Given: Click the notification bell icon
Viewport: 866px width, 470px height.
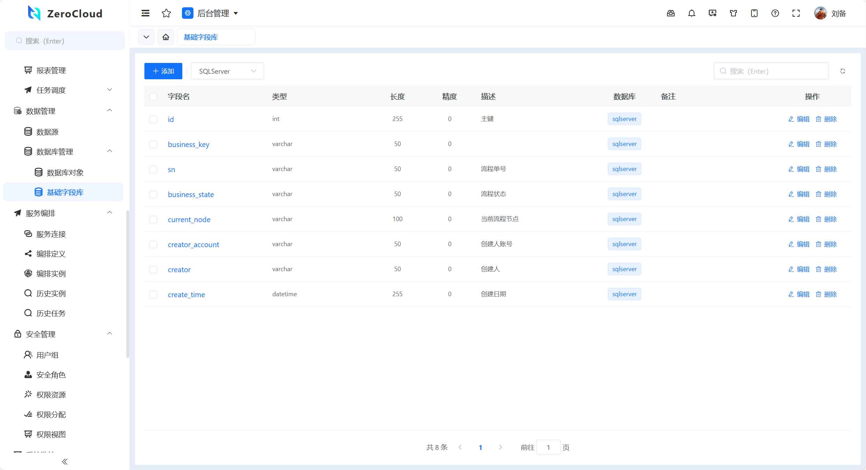Looking at the screenshot, I should click(692, 13).
